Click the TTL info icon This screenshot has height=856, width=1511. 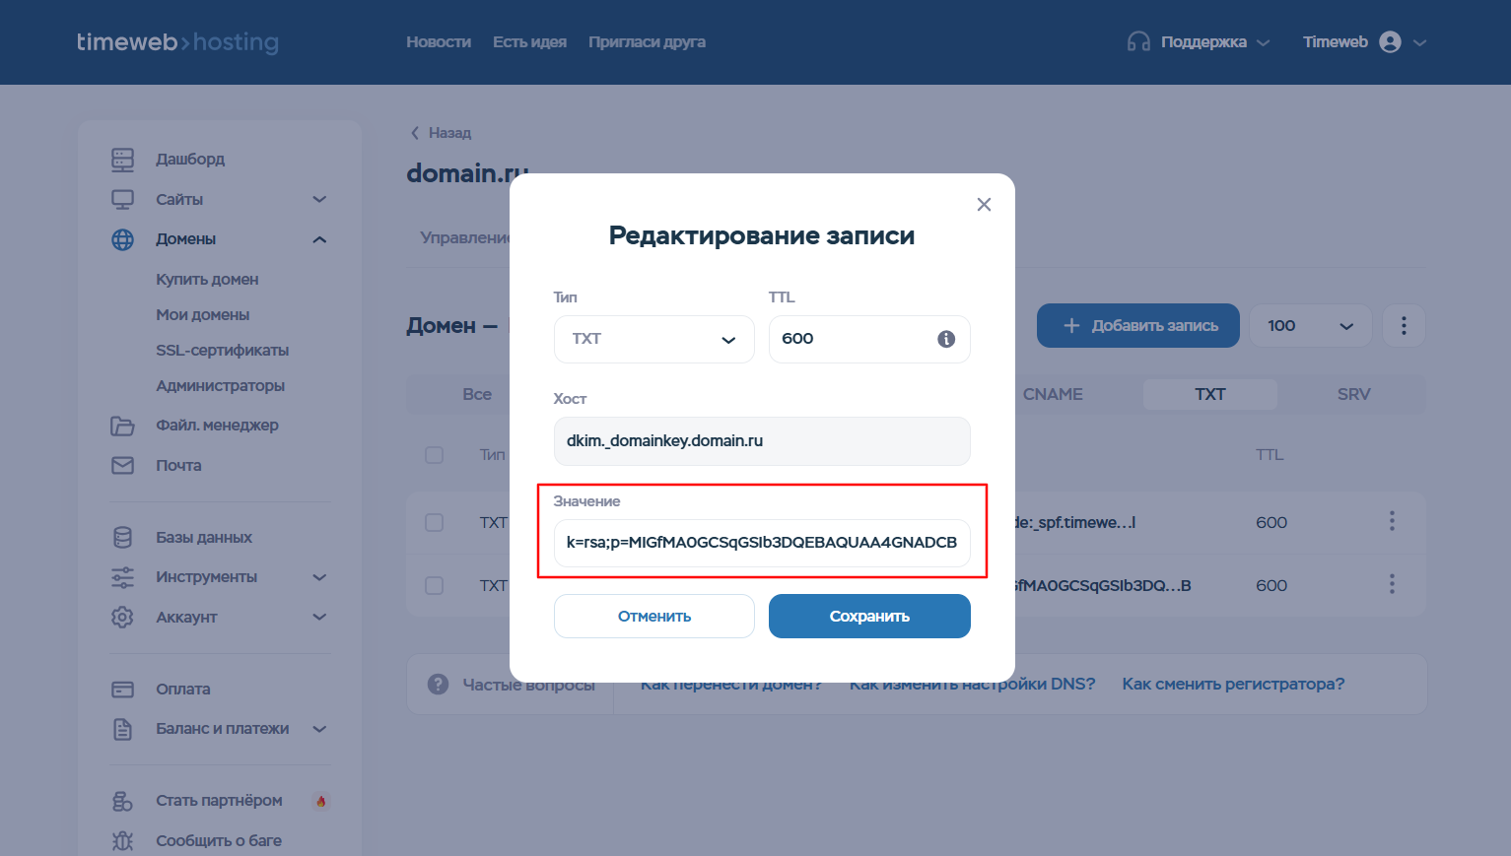[x=946, y=339]
